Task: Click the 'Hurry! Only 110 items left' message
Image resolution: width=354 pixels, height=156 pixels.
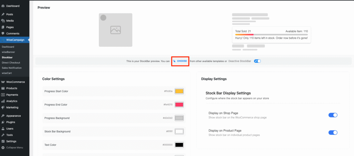Action: (271, 38)
